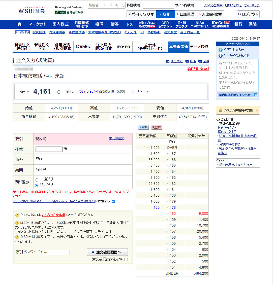Open 買付余力 buying power icon link
Image resolution: width=273 pixels, height=285 pixels.
(x=174, y=61)
